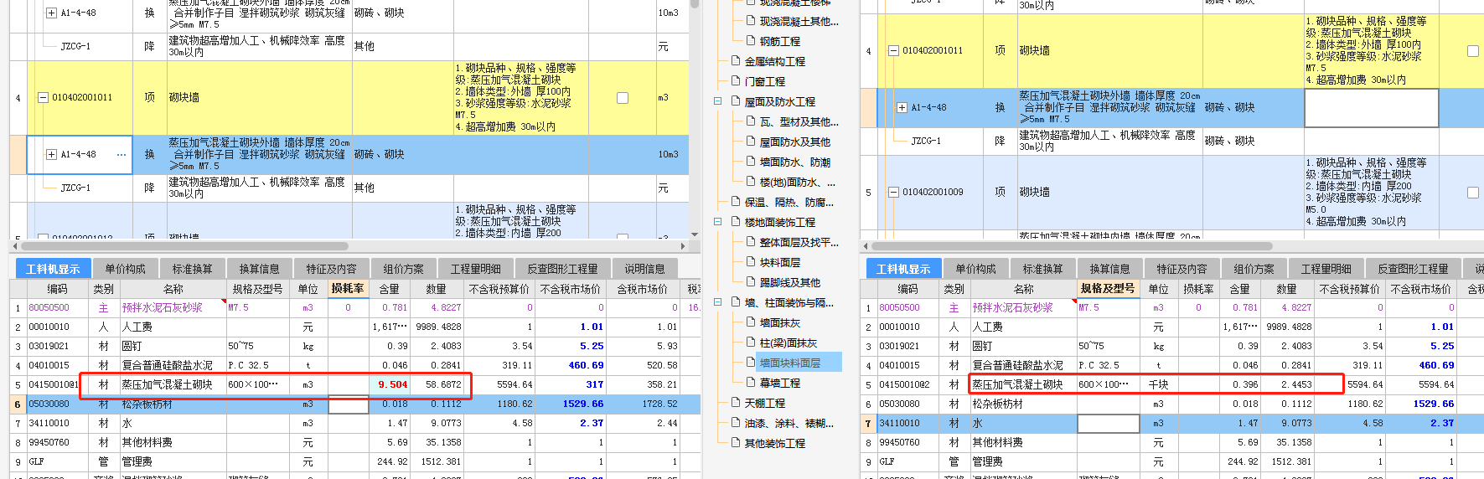This screenshot has width=1484, height=479.
Task: Click the page icon beside 整体面层及找平
Action: [751, 241]
